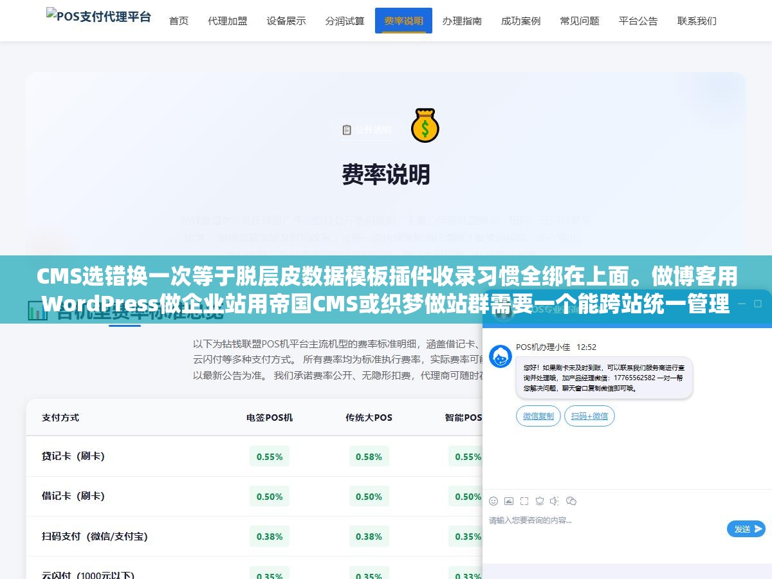This screenshot has height=579, width=772.
Task: Click the 传统大POS column header
Action: coord(369,418)
